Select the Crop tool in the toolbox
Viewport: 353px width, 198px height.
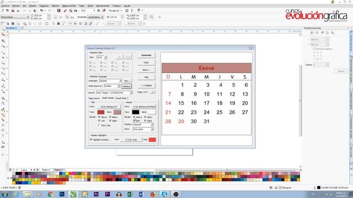point(3,41)
